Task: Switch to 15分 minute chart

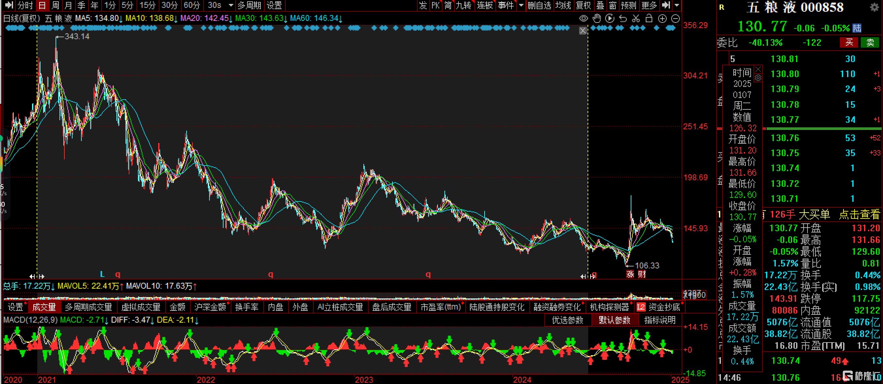Action: pos(147,5)
